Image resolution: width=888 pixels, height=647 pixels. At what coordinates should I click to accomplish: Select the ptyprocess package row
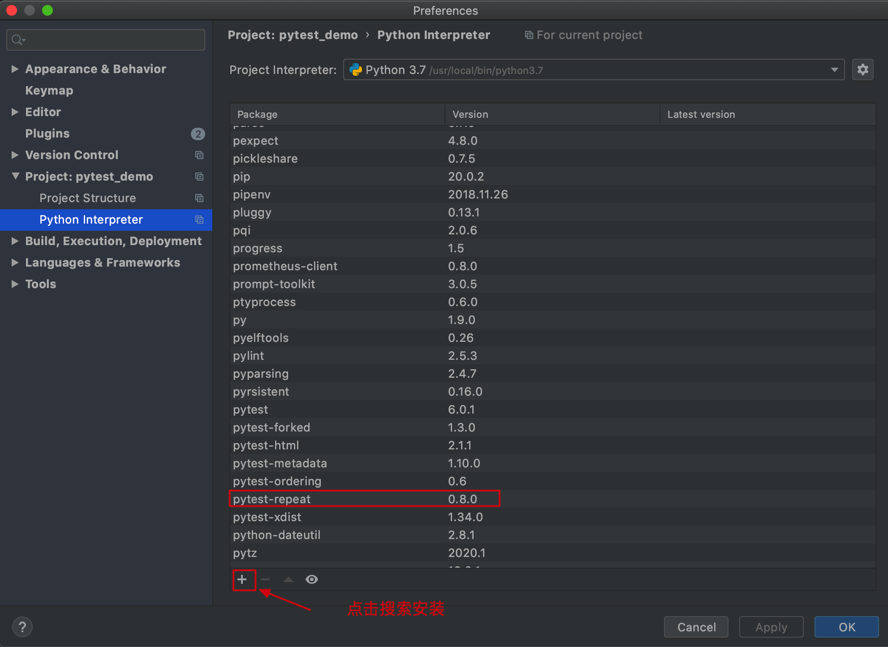pyautogui.click(x=553, y=302)
